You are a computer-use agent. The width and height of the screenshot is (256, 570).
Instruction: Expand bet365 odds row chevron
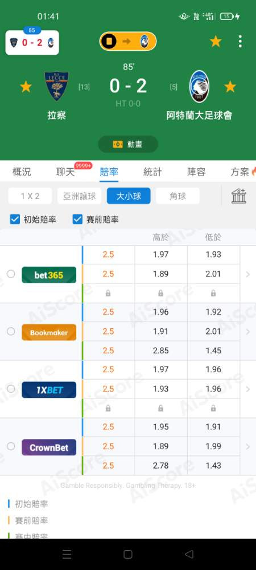[248, 275]
